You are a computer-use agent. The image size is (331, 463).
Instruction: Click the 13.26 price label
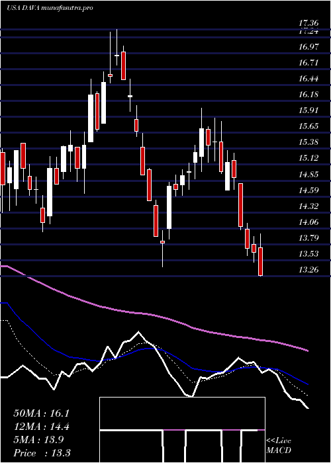[x=308, y=270]
